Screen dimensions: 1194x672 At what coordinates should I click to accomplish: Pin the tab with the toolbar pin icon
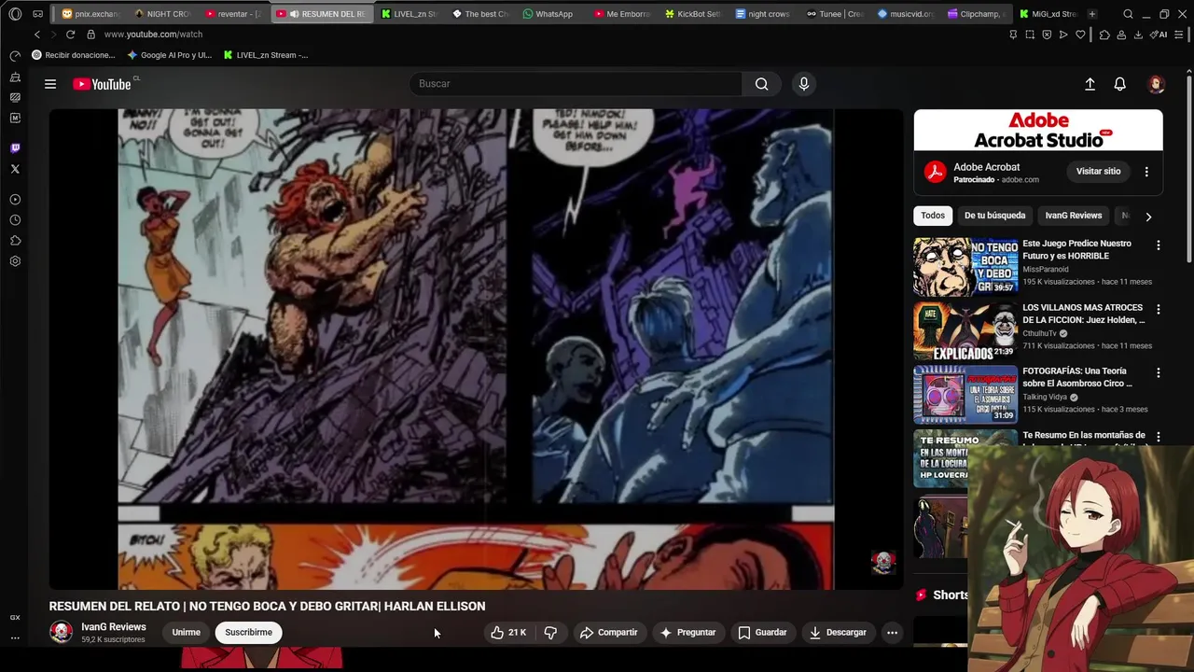(x=1013, y=35)
